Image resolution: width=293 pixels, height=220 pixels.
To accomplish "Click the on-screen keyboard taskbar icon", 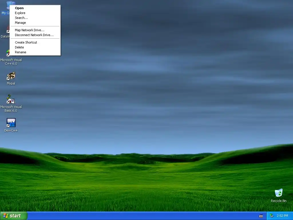I will (261, 216).
